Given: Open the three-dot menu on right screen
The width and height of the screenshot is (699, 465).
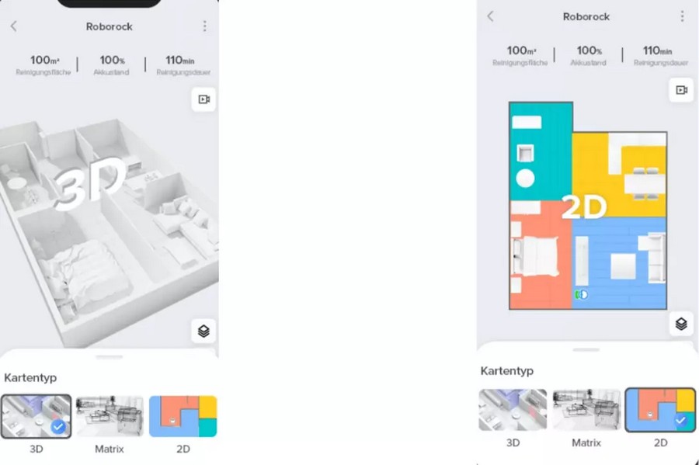Looking at the screenshot, I should tap(682, 16).
